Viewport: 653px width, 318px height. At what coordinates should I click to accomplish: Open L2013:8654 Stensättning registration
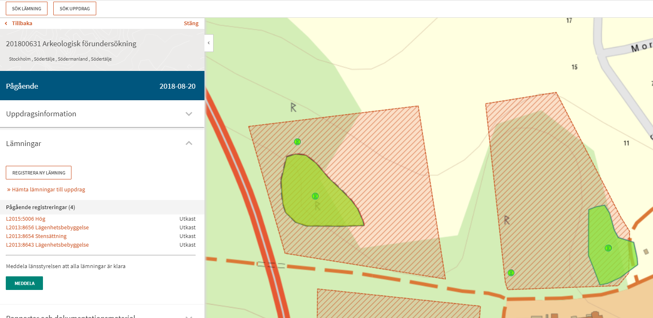pos(36,236)
